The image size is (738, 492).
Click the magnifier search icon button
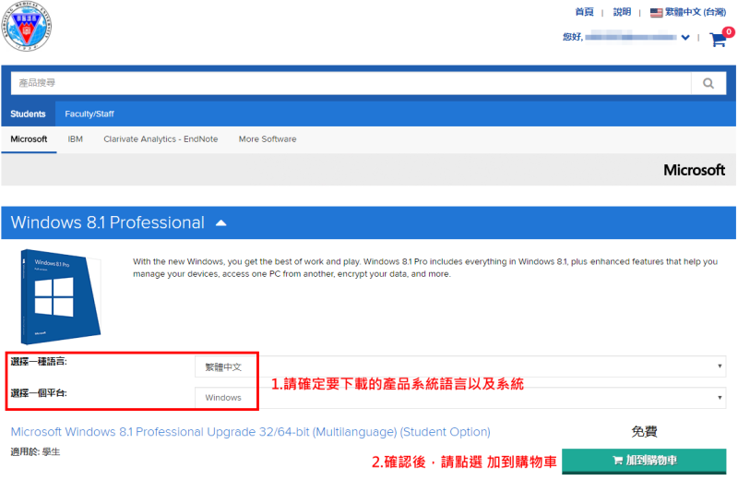pyautogui.click(x=708, y=83)
